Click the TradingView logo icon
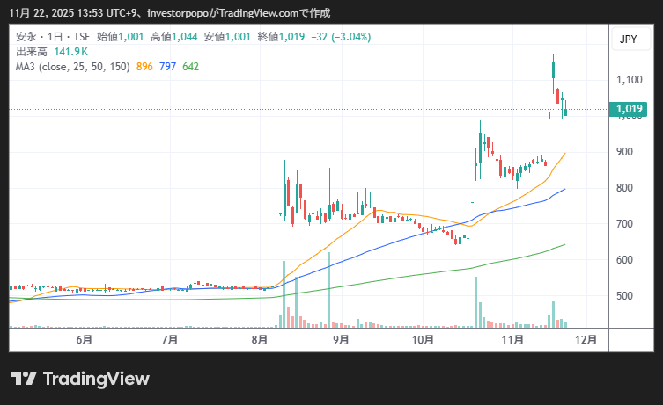This screenshot has height=405, width=663. point(24,379)
